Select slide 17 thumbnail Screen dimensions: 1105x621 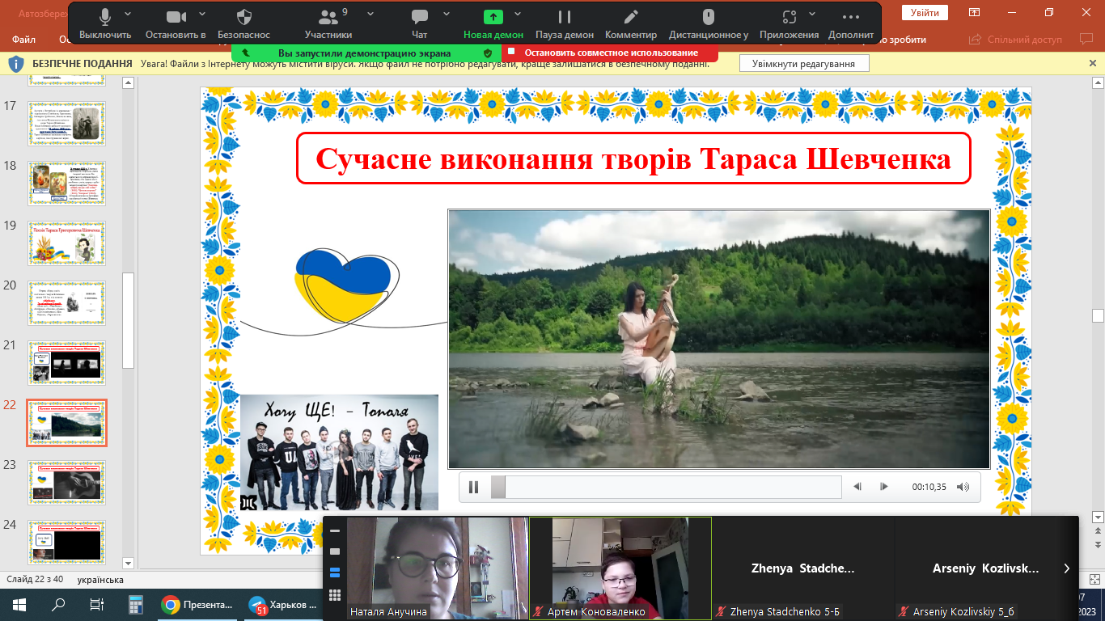(66, 124)
